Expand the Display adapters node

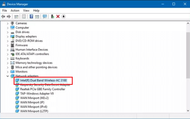[x=8, y=36]
